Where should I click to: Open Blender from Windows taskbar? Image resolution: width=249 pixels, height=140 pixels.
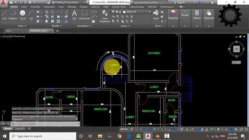(157, 136)
